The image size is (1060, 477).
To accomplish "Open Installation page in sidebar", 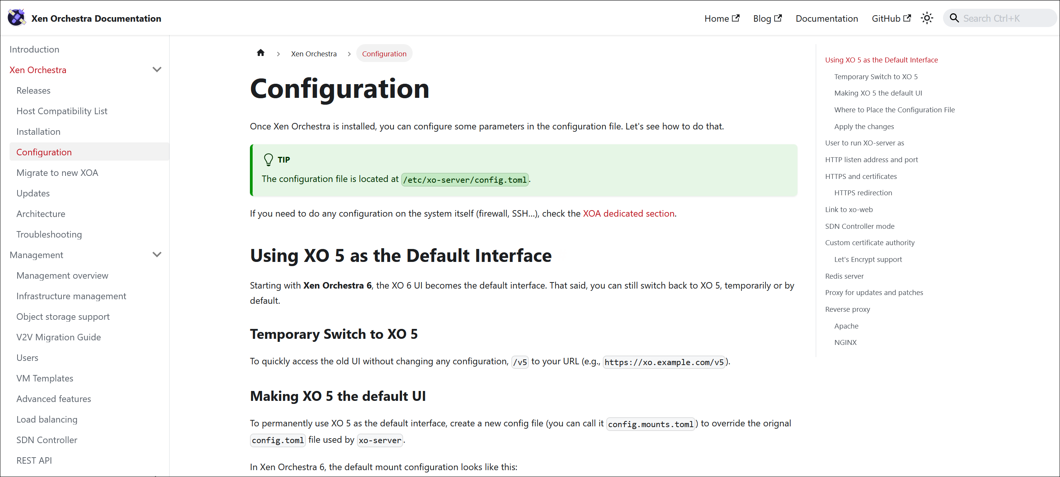I will click(x=38, y=132).
